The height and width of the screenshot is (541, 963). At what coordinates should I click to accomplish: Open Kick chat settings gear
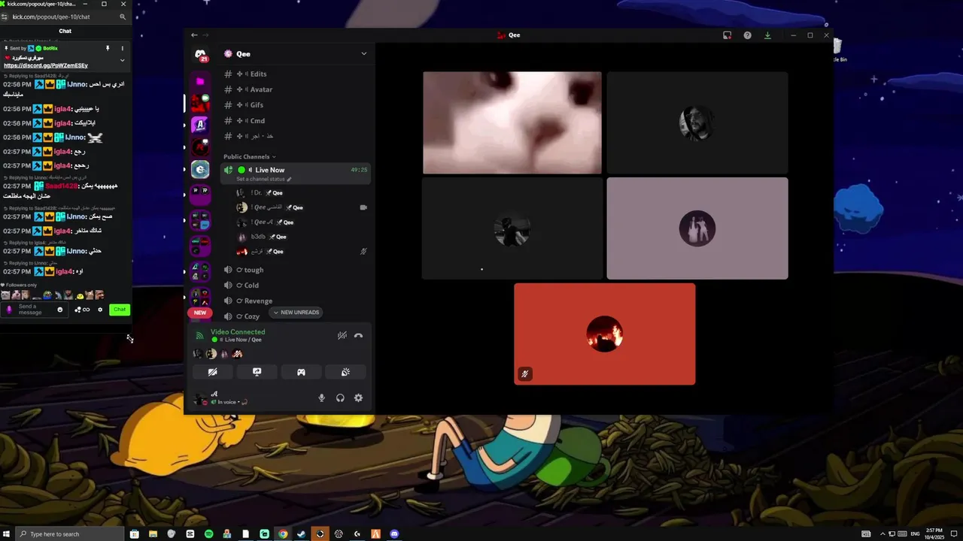pos(100,310)
